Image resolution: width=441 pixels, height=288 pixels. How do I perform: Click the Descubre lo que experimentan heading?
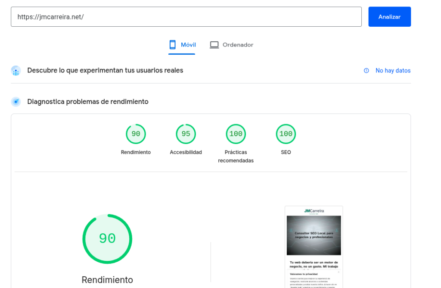click(x=104, y=70)
